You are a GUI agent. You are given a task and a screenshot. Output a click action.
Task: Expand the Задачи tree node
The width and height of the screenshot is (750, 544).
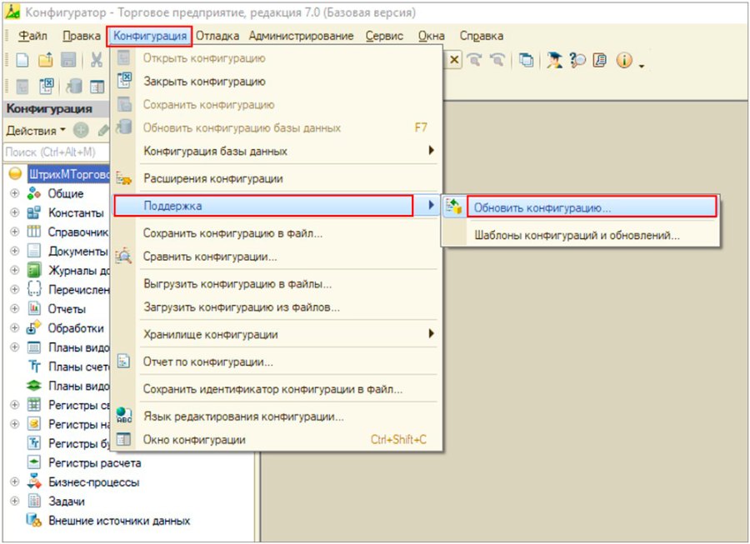pos(15,501)
